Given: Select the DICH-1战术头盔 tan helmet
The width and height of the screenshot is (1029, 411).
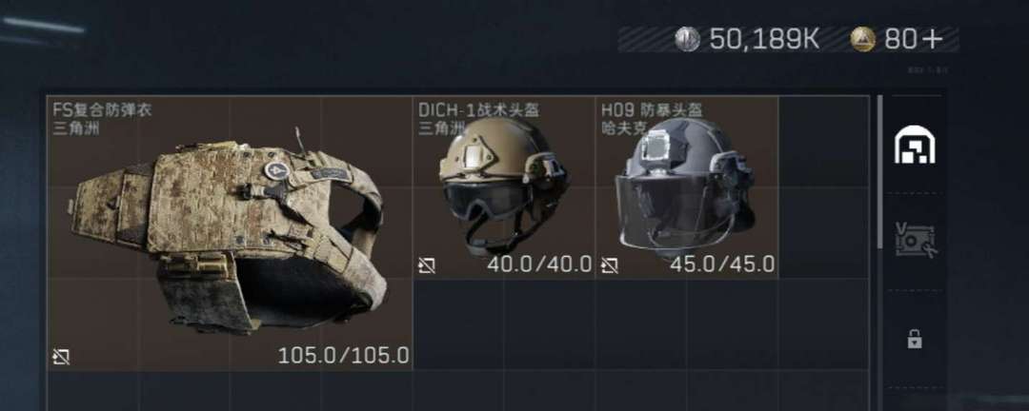Looking at the screenshot, I should click(504, 187).
